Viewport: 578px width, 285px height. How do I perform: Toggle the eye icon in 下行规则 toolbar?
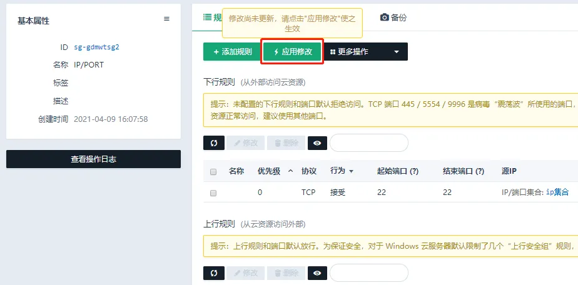[x=318, y=143]
